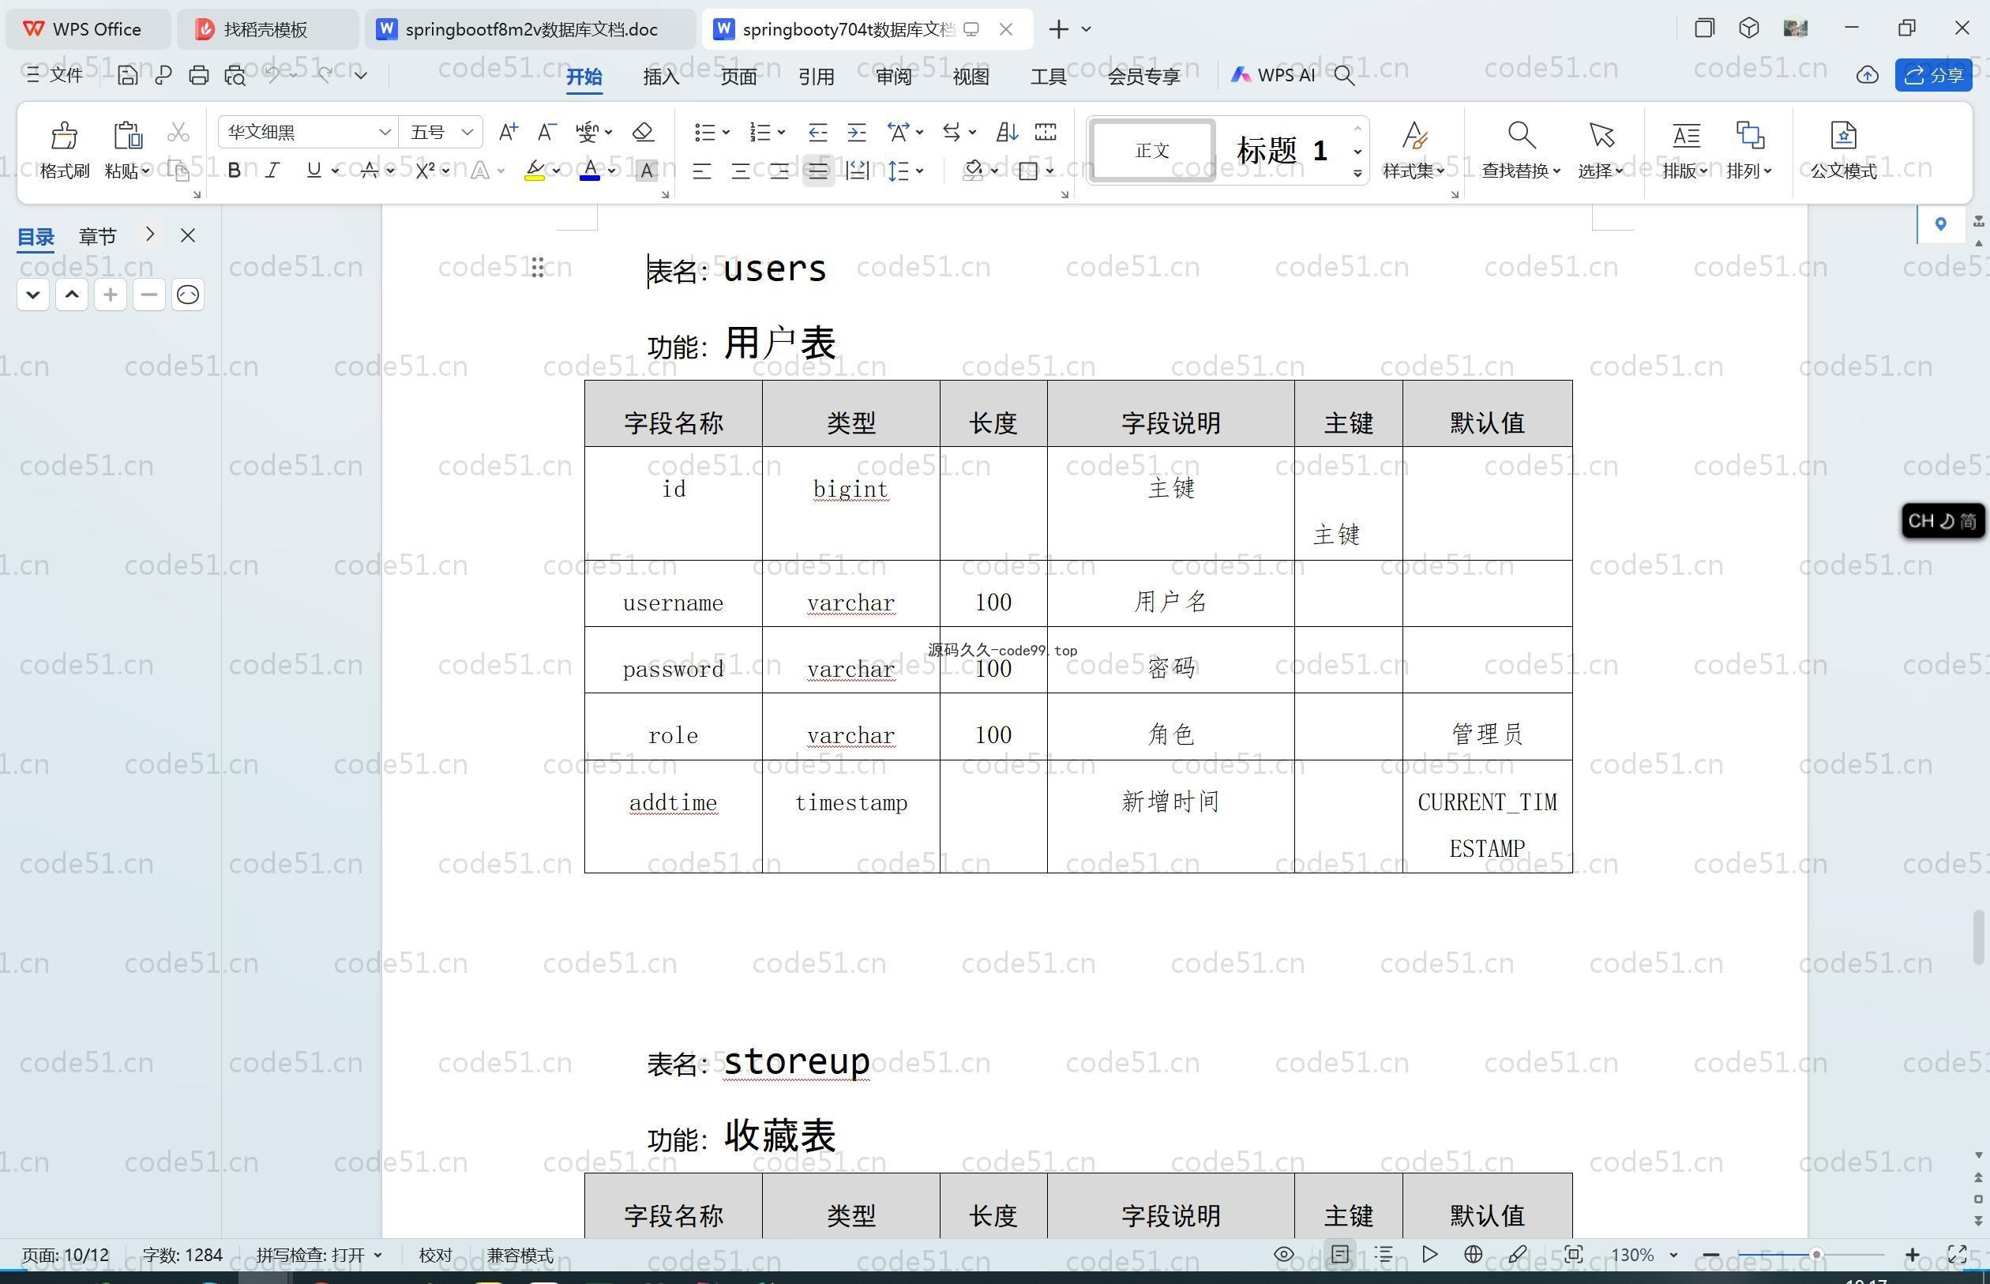Decrease font size with A- icon
The image size is (1990, 1284).
coord(546,132)
